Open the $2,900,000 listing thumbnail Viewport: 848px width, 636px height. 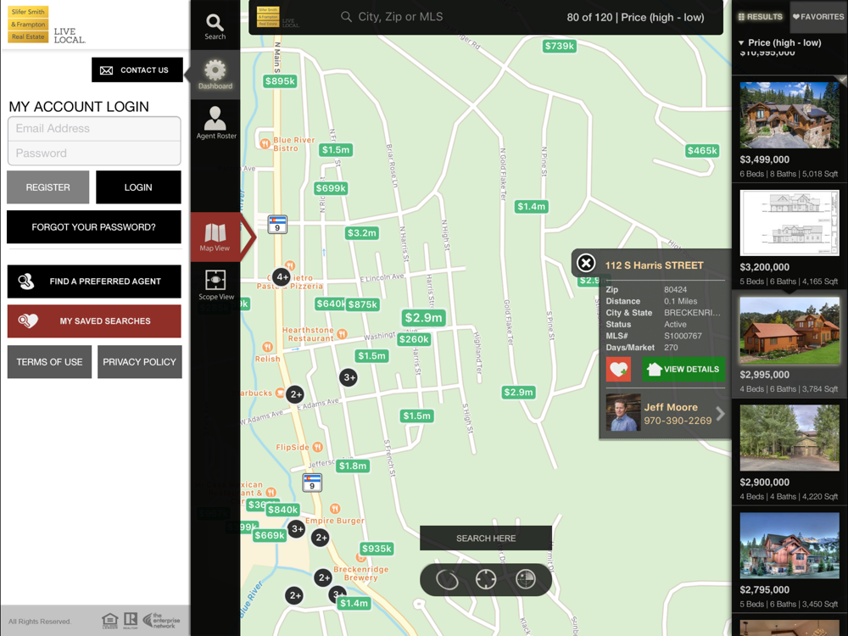click(789, 438)
